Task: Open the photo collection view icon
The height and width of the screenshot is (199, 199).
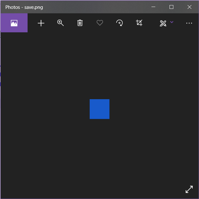Action: click(x=14, y=23)
